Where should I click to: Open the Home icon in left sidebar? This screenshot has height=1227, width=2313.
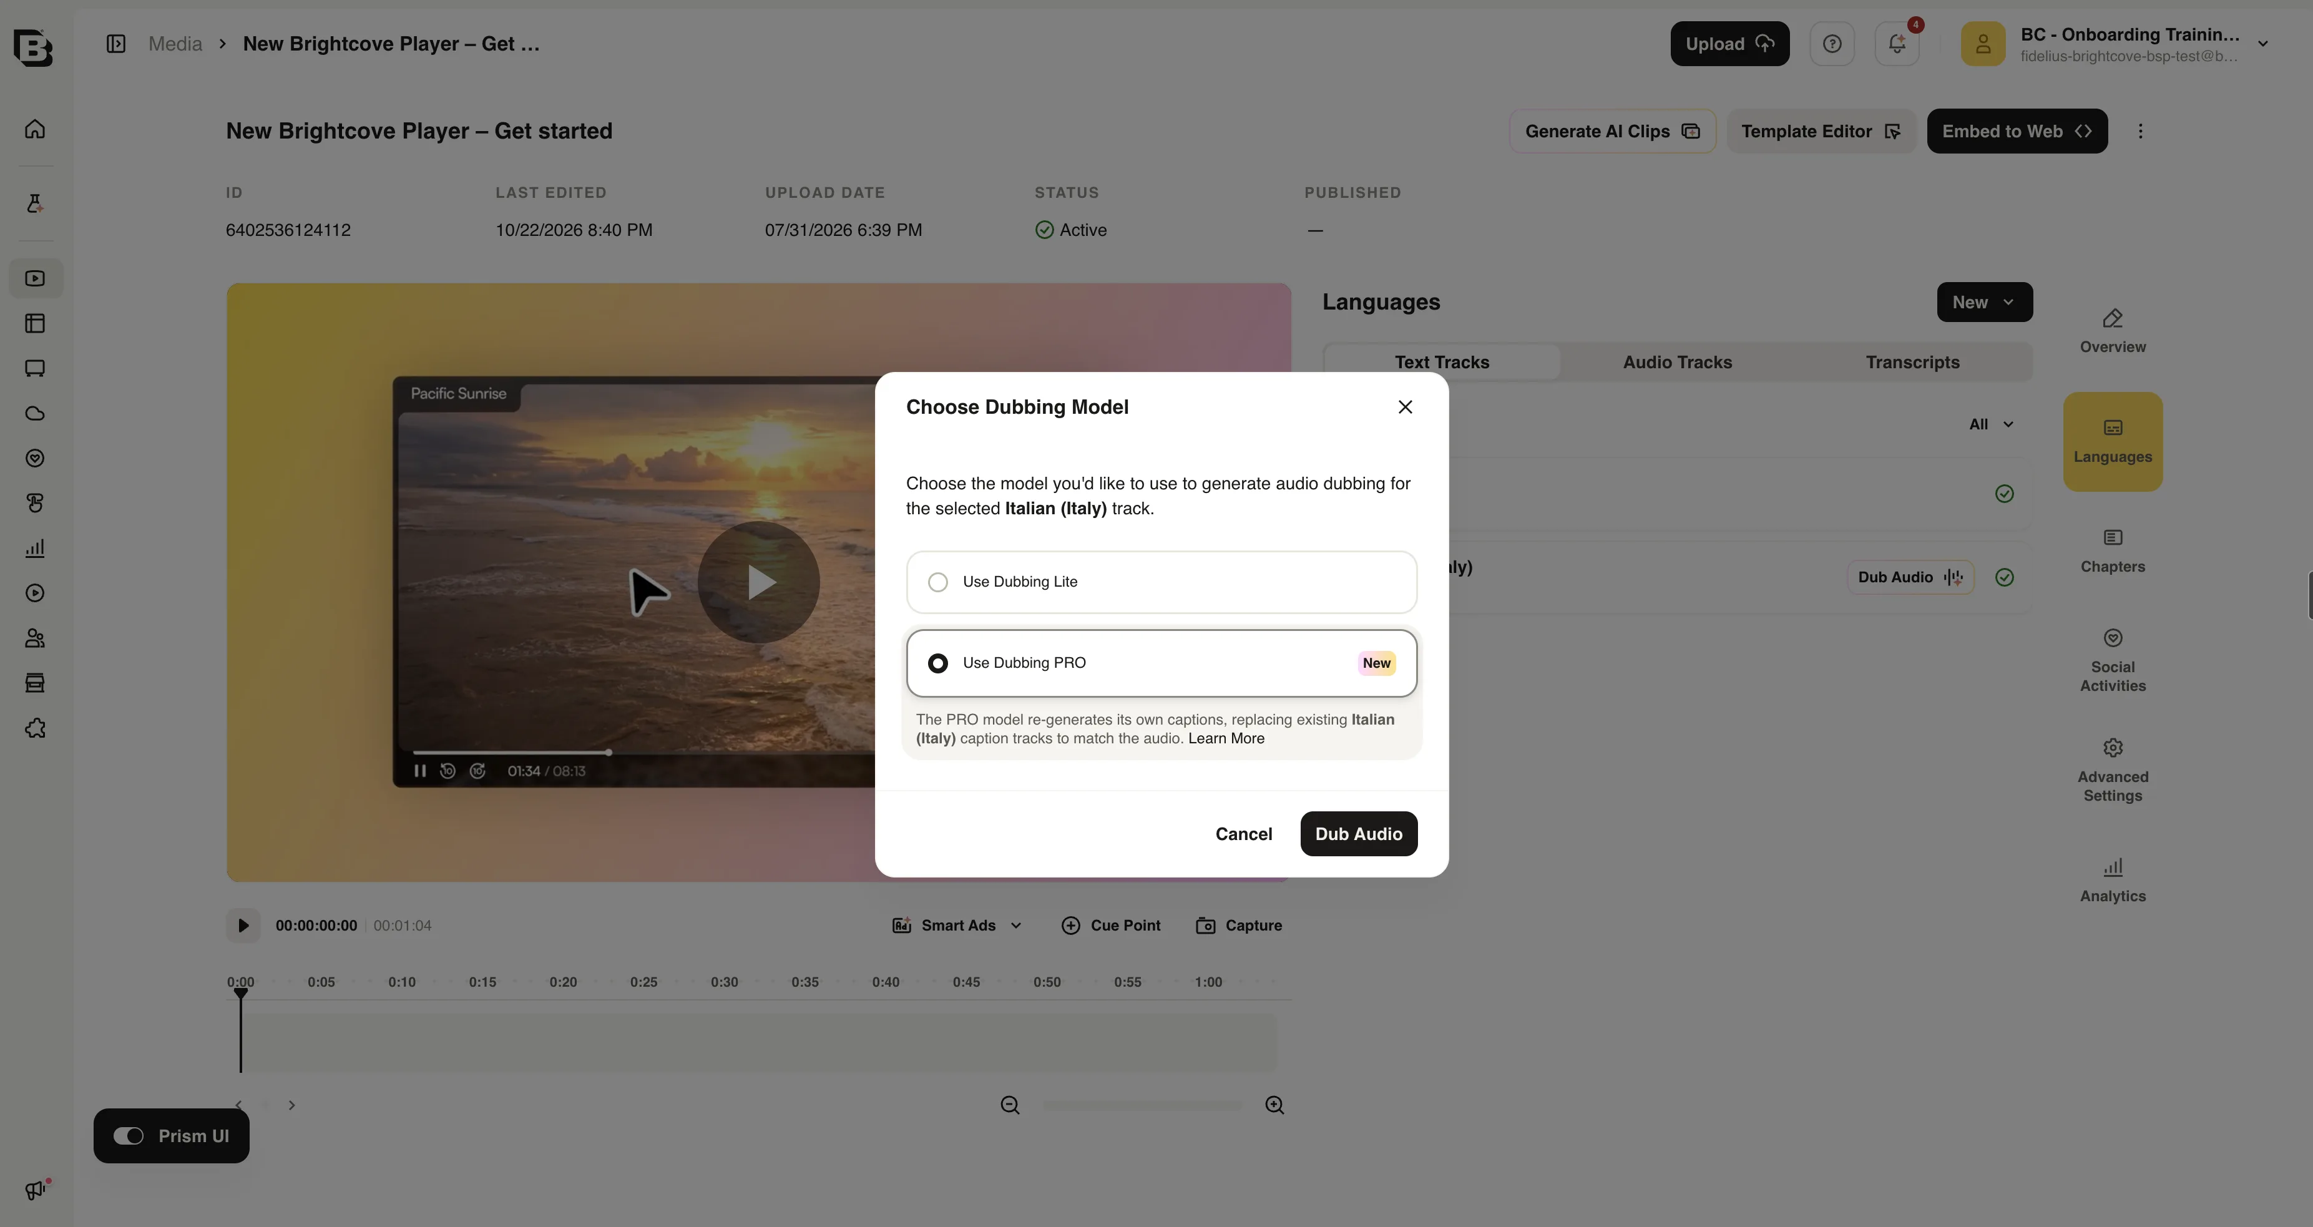click(35, 129)
